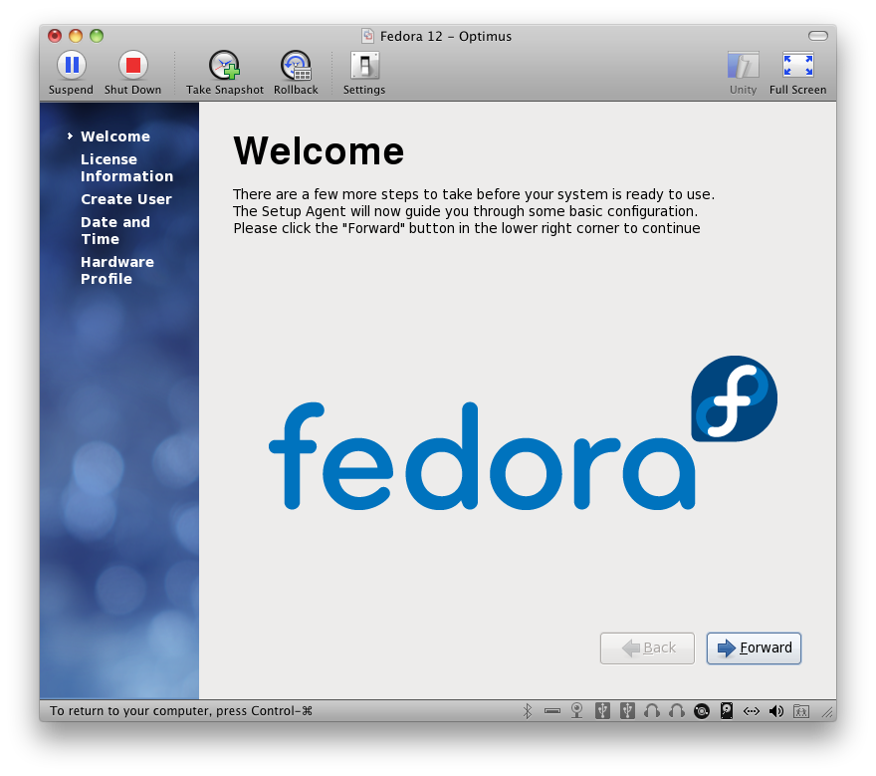The width and height of the screenshot is (876, 776).
Task: Click the USB icon beside the webcam icon
Action: pos(602,710)
